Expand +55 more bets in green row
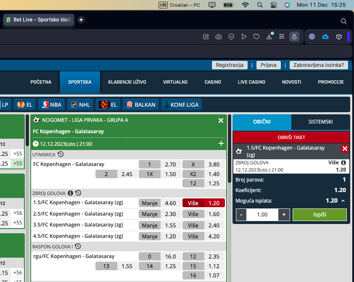This screenshot has width=354, height=282. [18, 163]
